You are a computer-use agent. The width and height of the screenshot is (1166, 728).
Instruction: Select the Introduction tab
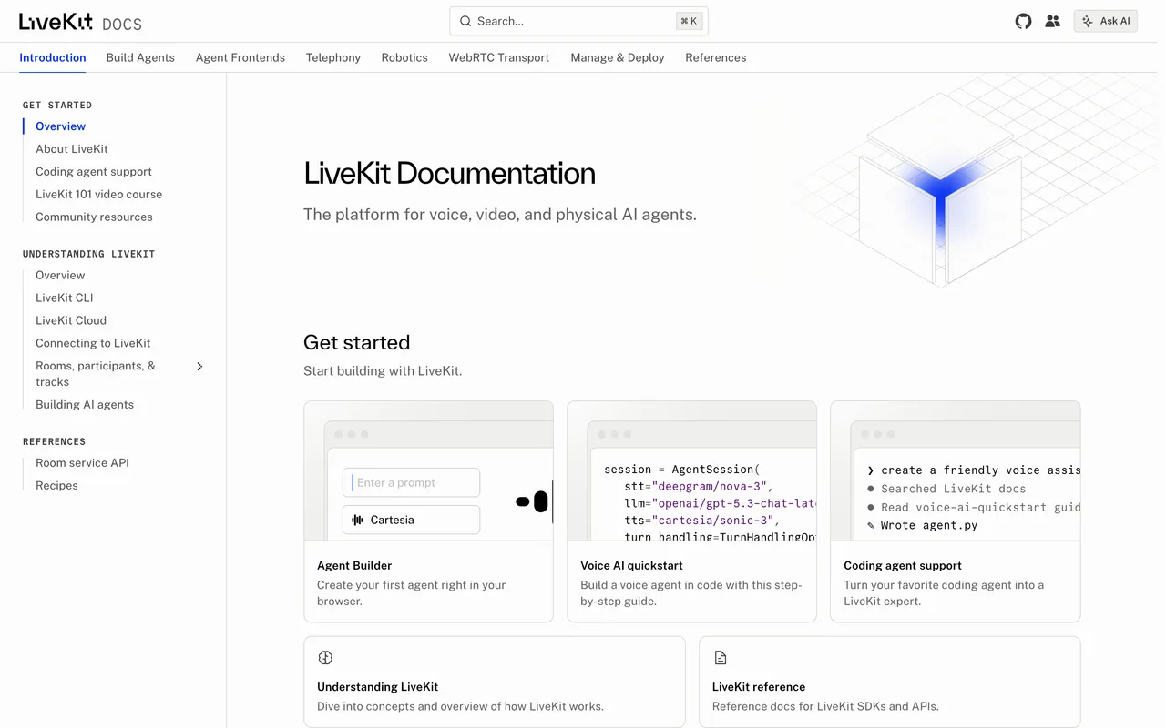click(53, 57)
